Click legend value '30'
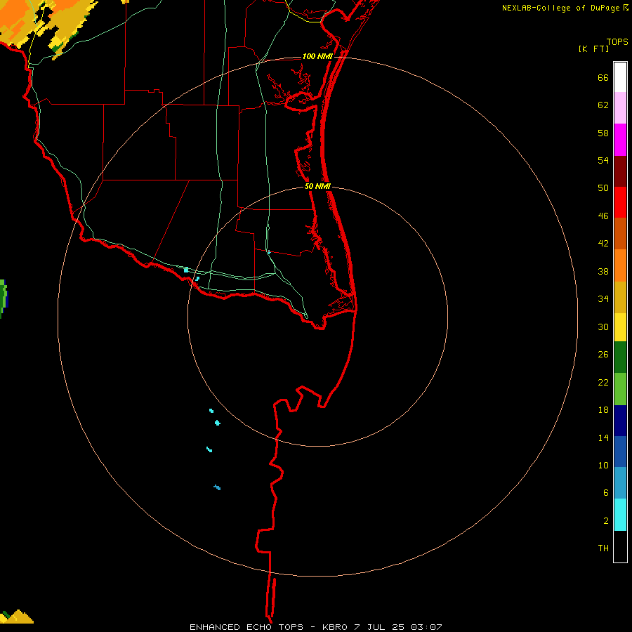The image size is (632, 632). [603, 327]
